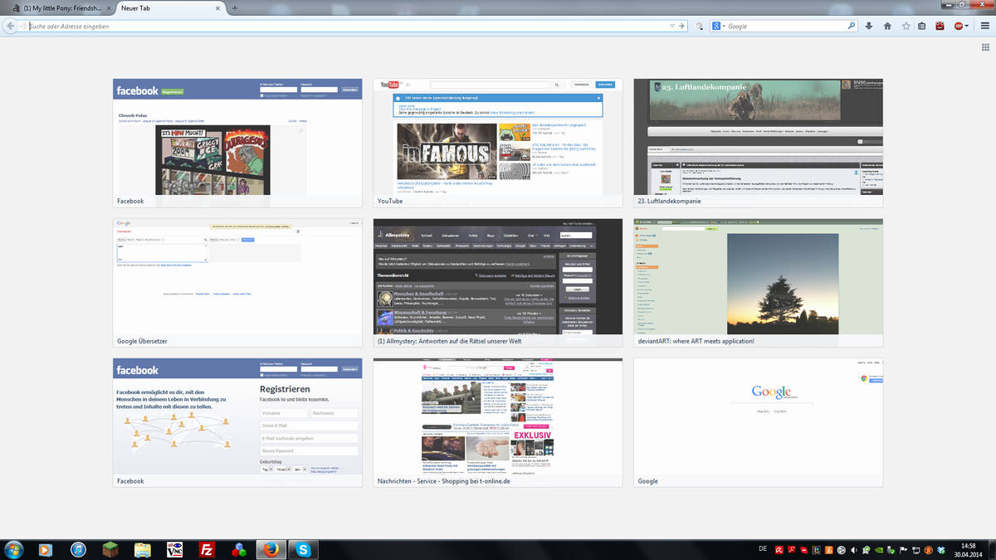Launch Windows Media Player from taskbar
The width and height of the screenshot is (996, 560).
44,549
